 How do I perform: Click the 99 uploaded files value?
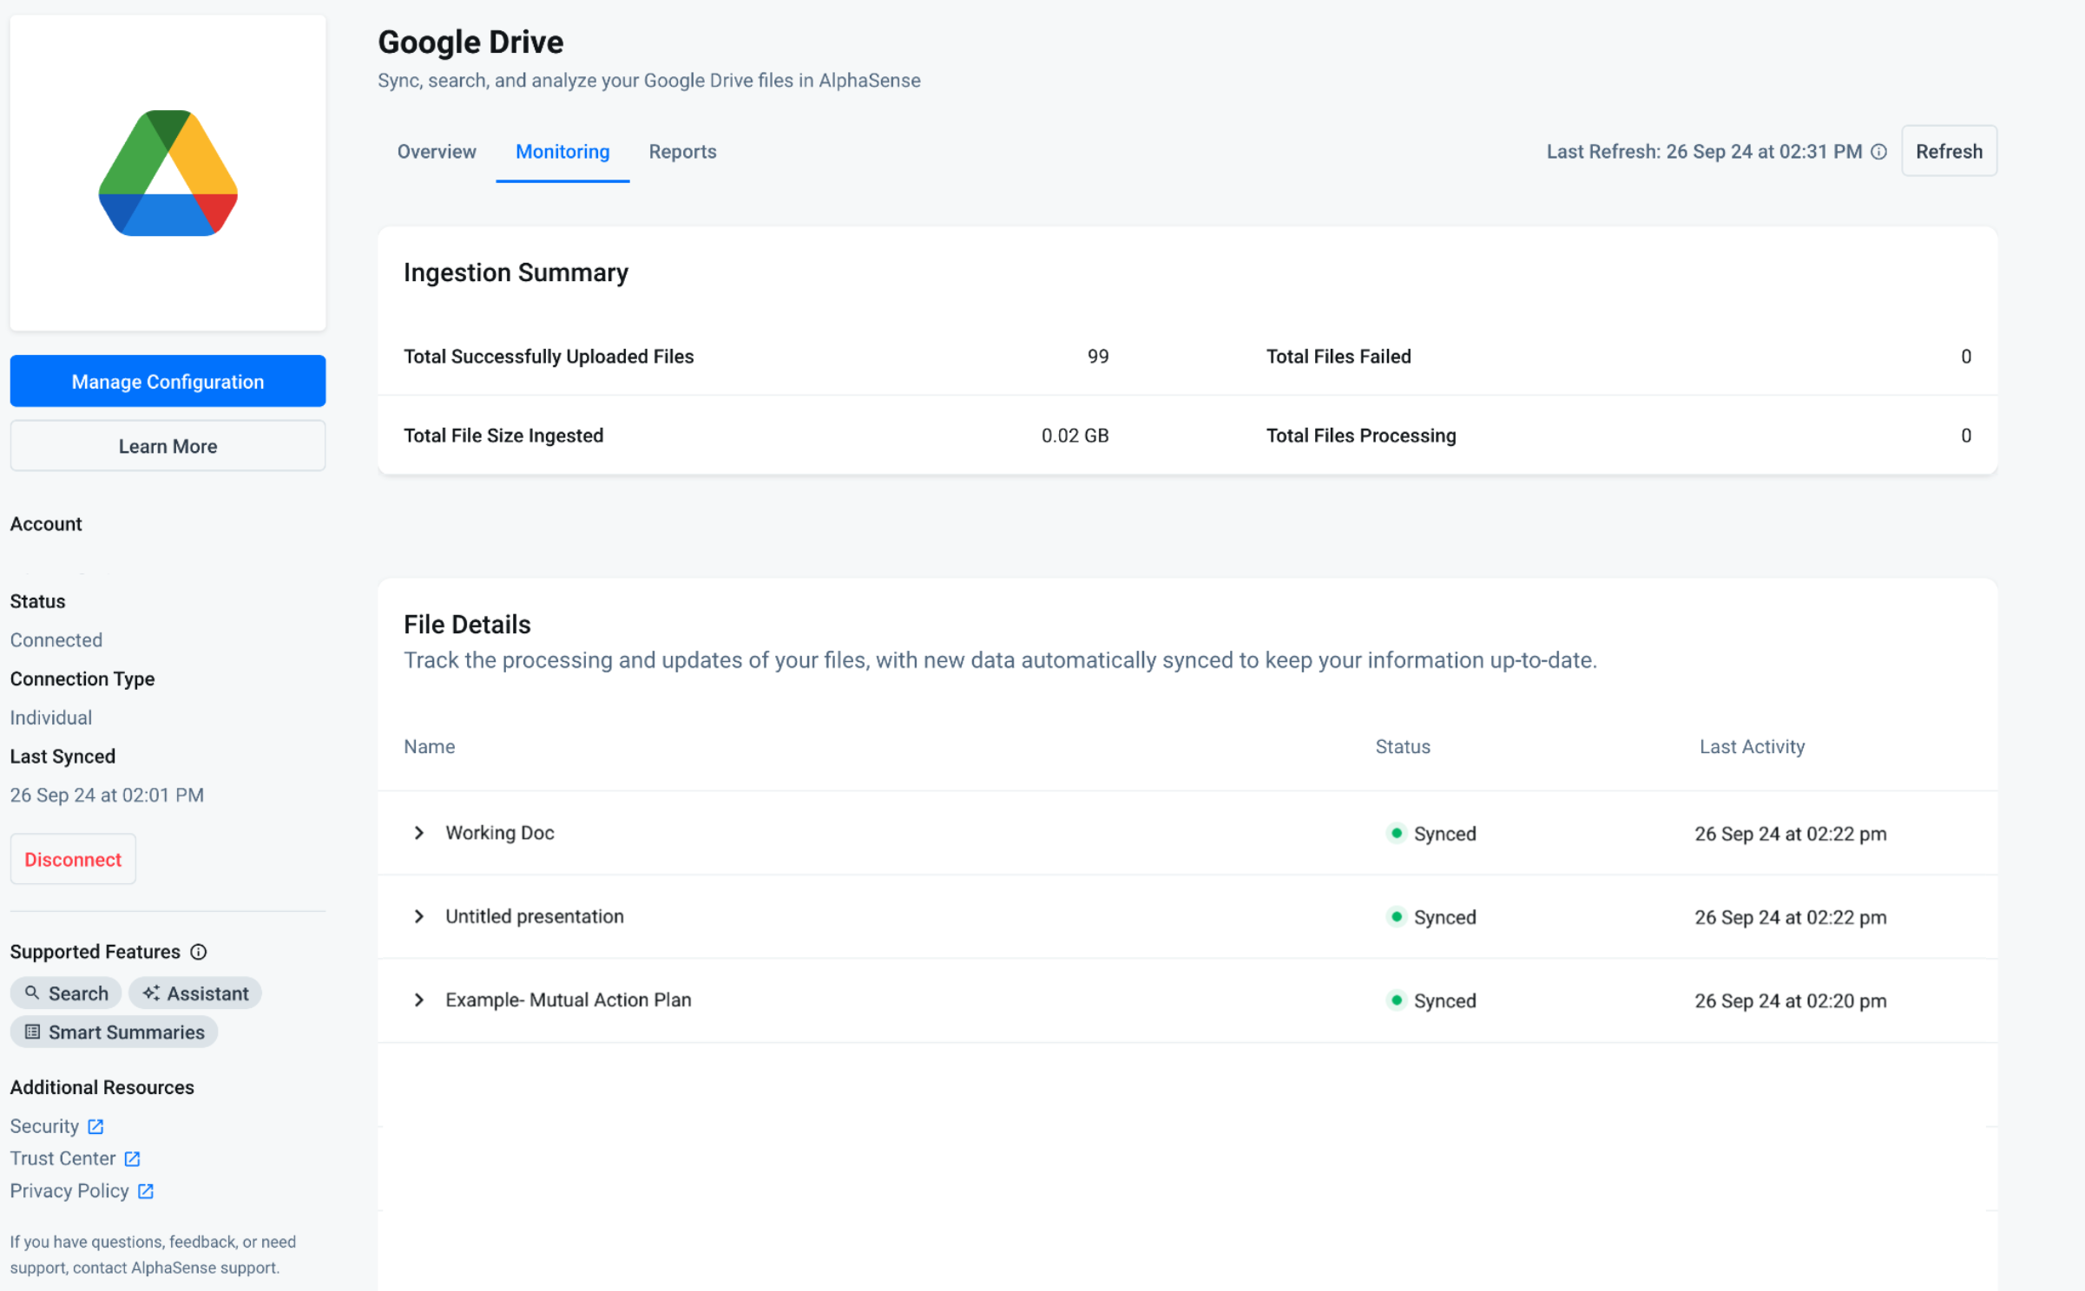pos(1098,357)
